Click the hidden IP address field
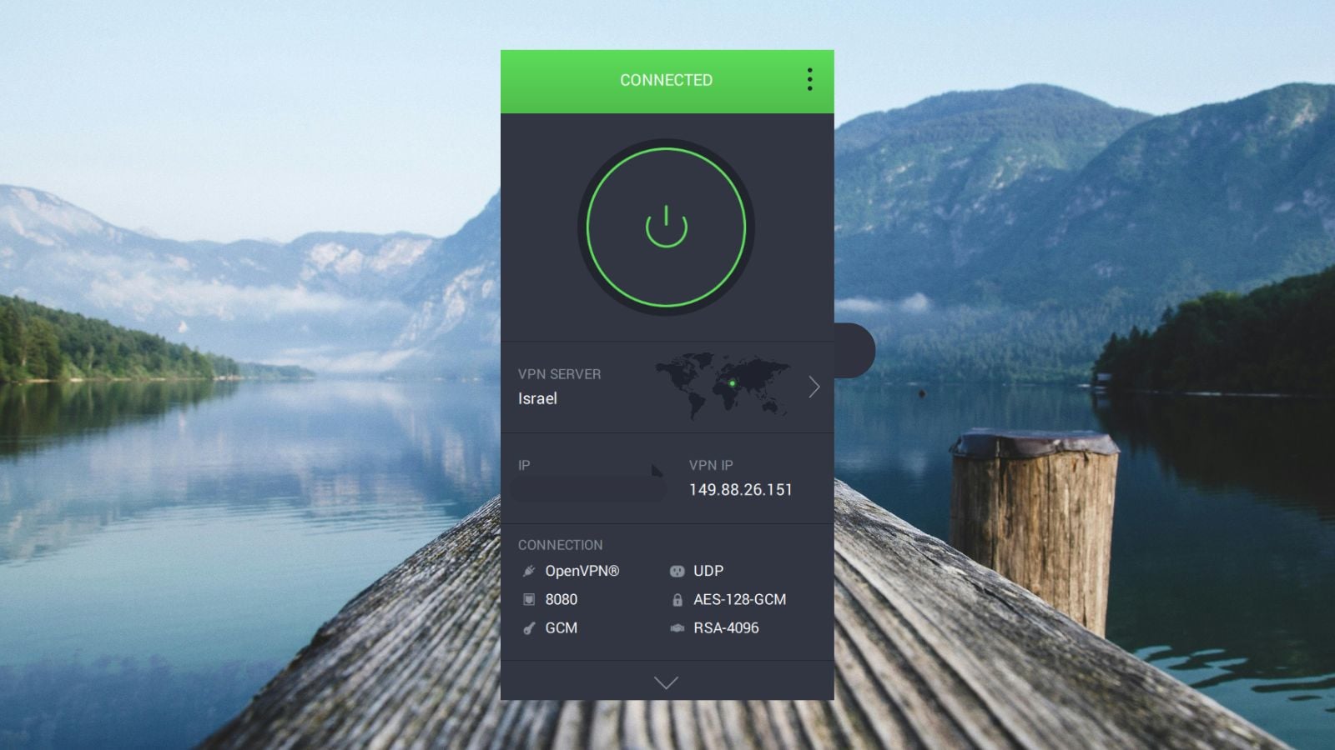The height and width of the screenshot is (750, 1335). (x=588, y=489)
